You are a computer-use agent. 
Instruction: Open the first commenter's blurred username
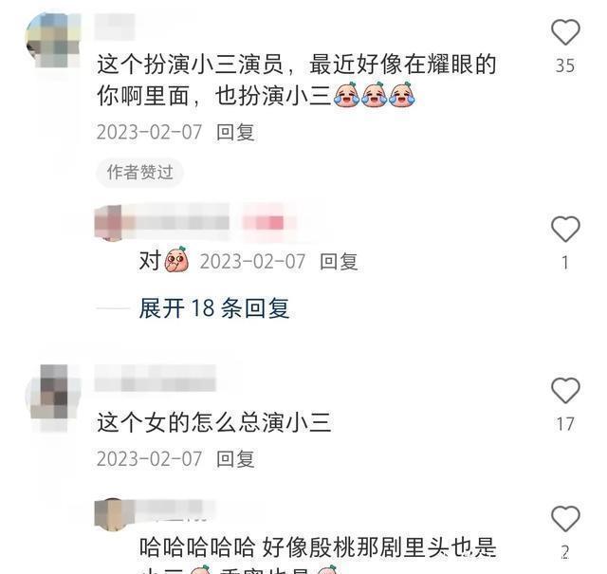[115, 27]
